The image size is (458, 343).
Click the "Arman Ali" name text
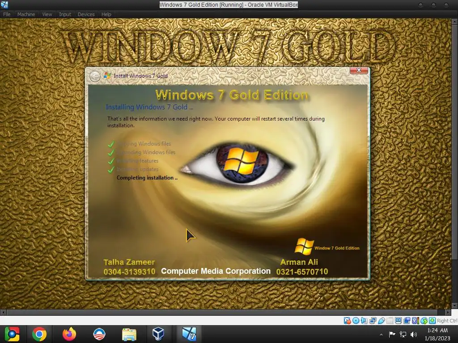tap(299, 262)
